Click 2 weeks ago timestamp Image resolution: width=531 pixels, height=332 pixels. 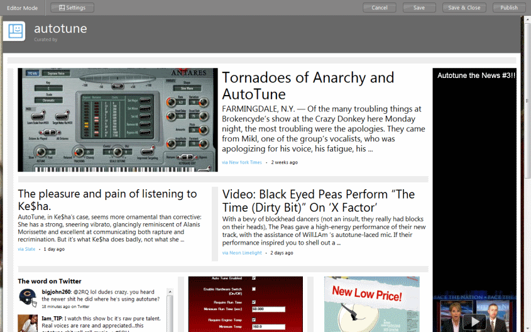point(285,162)
